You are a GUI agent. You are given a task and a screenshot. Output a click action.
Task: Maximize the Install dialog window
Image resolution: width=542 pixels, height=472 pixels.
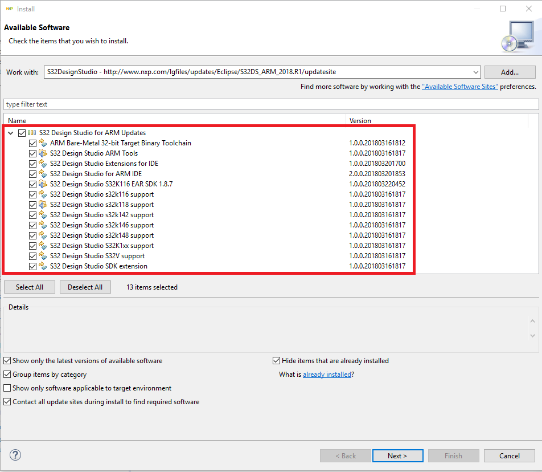(x=503, y=9)
